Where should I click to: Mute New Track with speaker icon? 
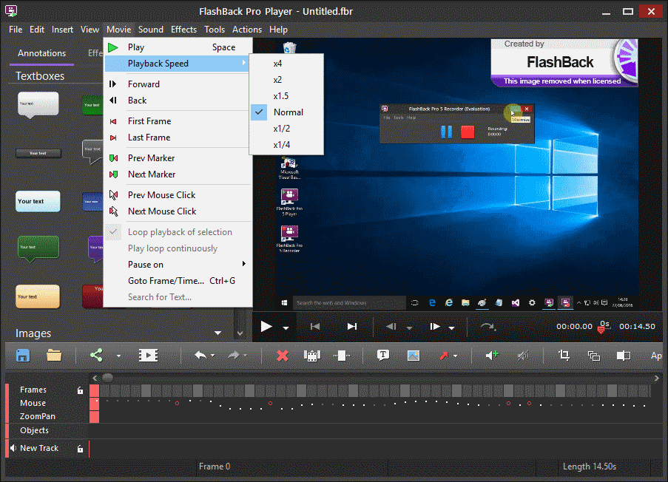[x=13, y=448]
